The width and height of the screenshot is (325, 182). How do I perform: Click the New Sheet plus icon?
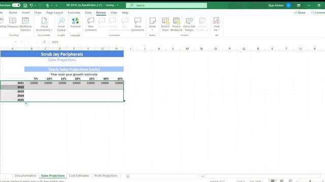tap(128, 176)
